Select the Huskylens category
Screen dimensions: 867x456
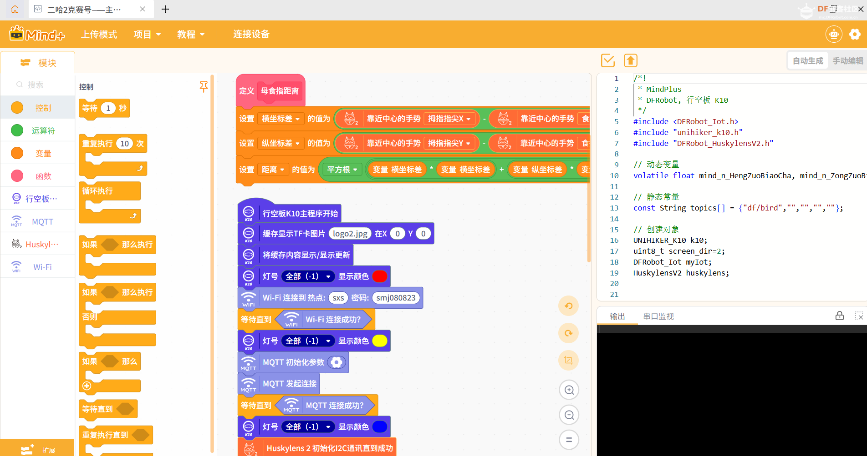[x=37, y=244]
